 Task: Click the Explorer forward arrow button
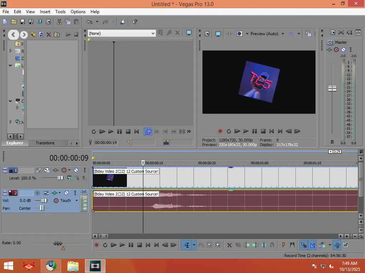tap(24, 35)
